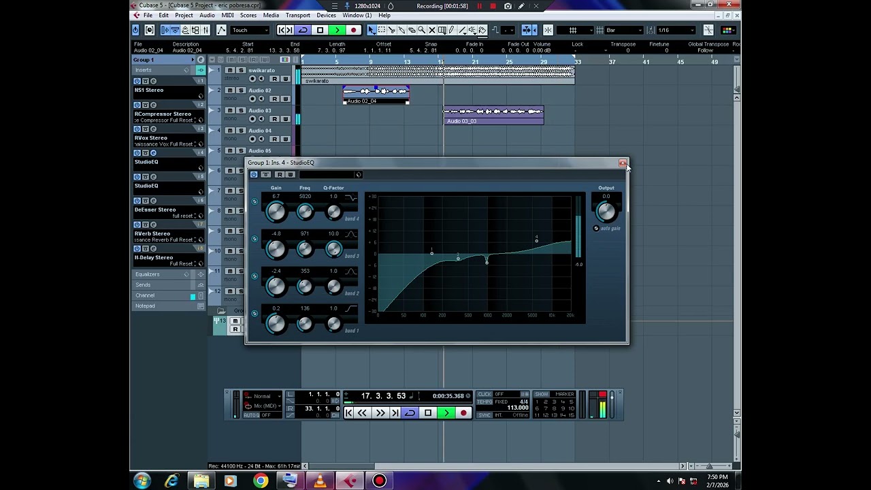Select band 4 filter shape icon
The width and height of the screenshot is (871, 490).
(x=351, y=197)
